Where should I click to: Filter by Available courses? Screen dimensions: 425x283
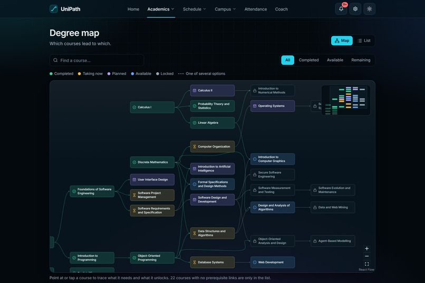click(x=335, y=60)
